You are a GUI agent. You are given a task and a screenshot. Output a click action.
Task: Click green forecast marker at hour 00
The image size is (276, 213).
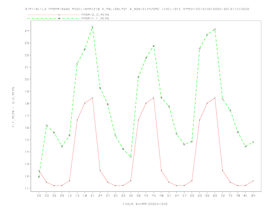pos(39,177)
